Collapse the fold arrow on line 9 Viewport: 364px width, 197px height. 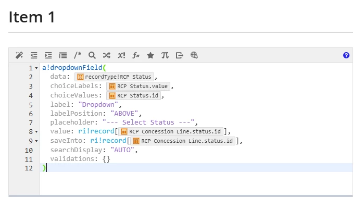[x=36, y=141]
